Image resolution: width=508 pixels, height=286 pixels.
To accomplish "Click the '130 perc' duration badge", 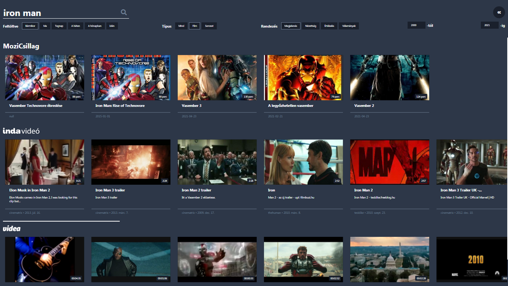I will [248, 96].
